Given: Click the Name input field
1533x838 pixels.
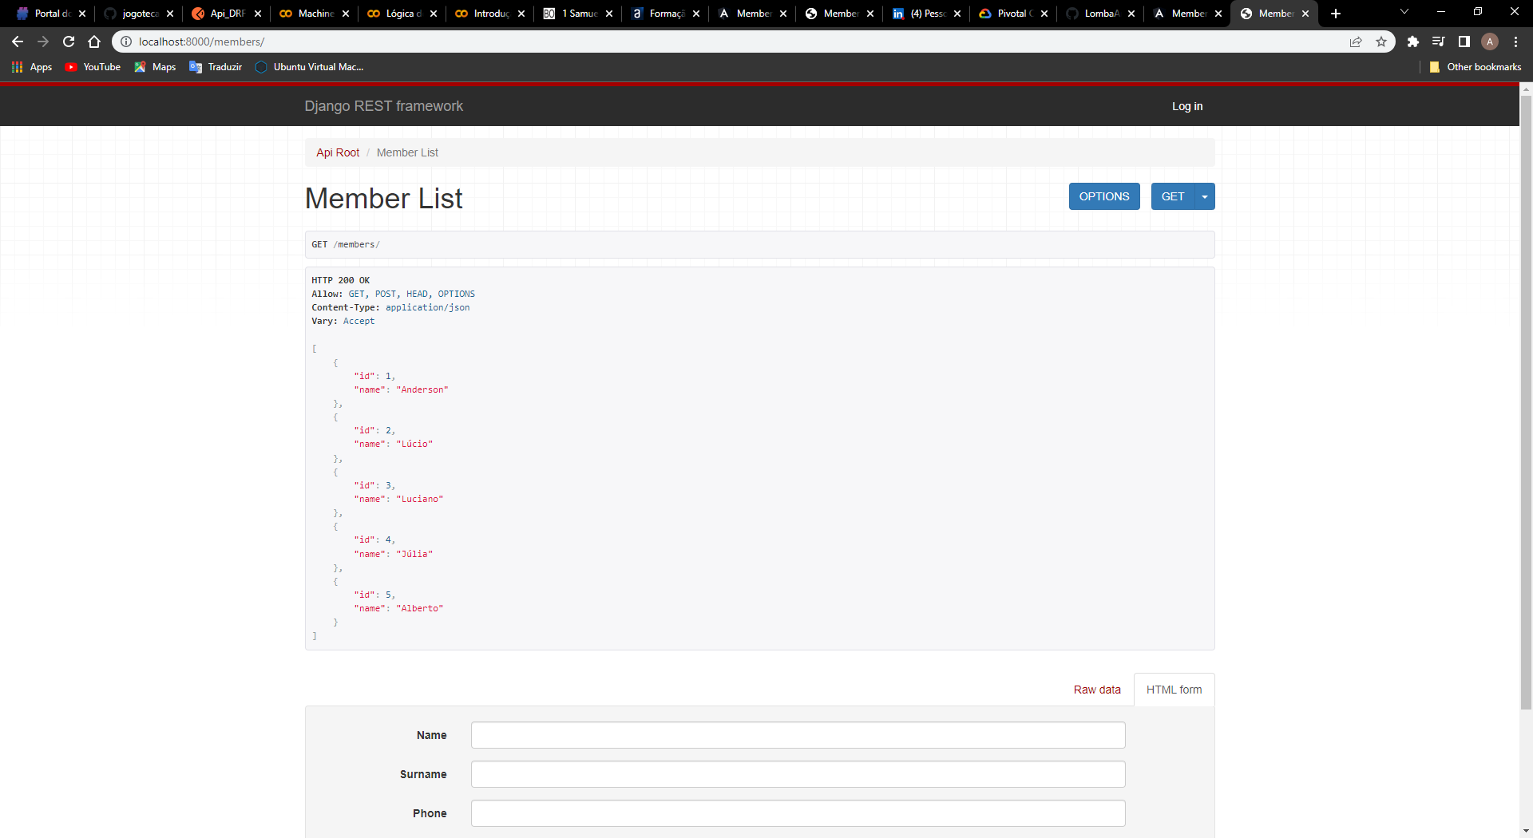Looking at the screenshot, I should [798, 735].
